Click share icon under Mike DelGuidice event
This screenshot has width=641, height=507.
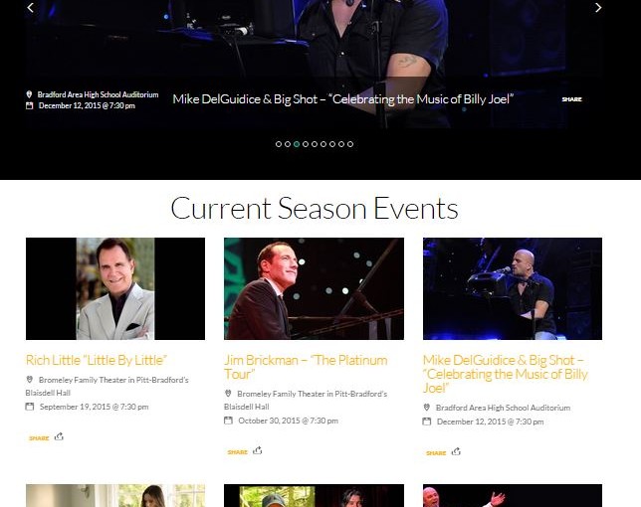pyautogui.click(x=456, y=451)
